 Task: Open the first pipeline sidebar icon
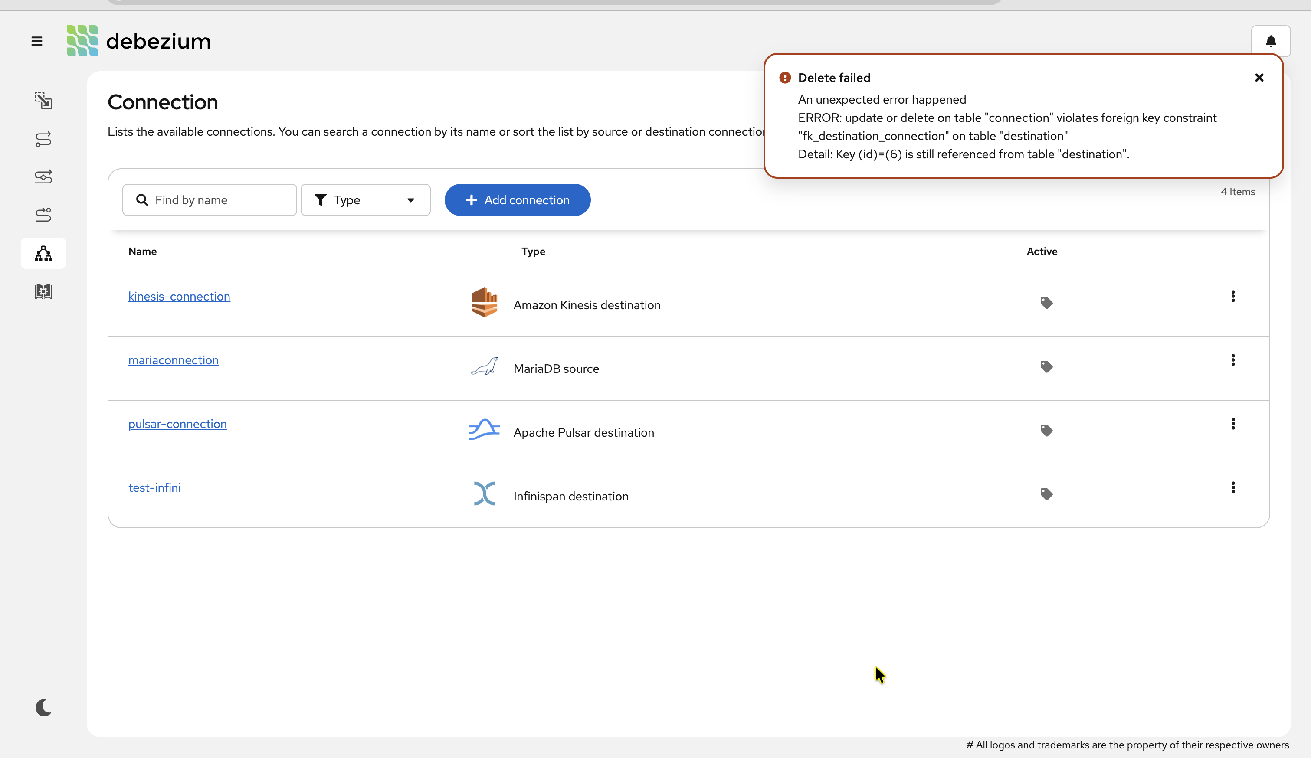[x=43, y=100]
